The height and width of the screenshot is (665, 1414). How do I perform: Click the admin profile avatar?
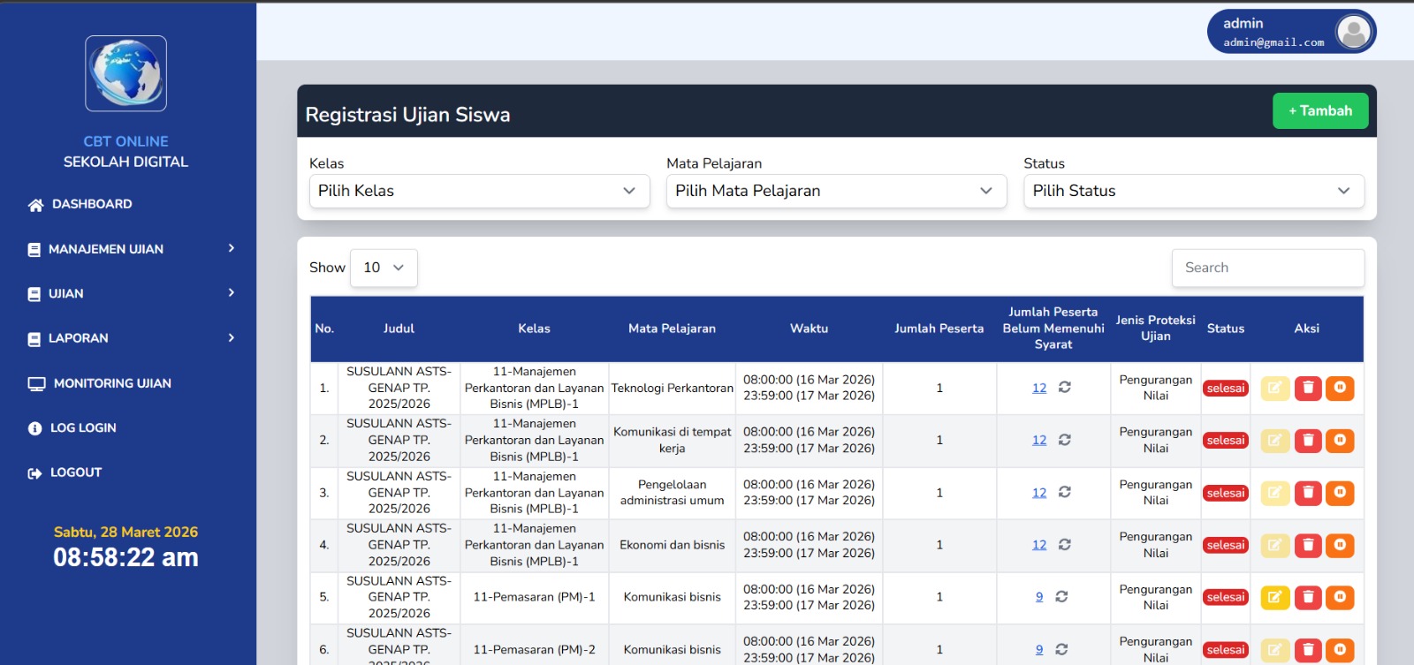click(1353, 33)
